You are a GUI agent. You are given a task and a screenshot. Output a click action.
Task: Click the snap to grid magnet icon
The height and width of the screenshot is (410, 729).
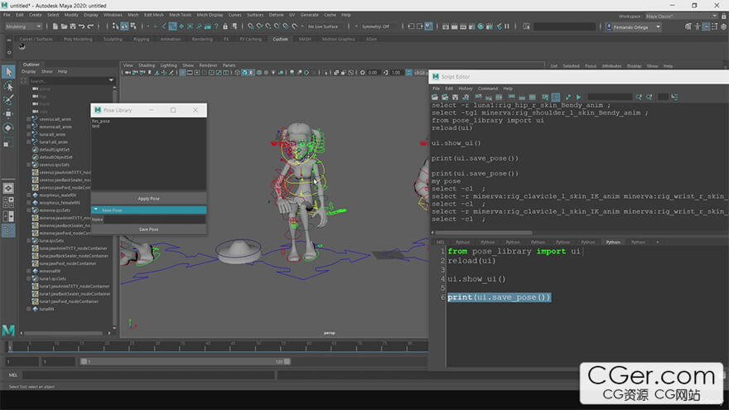tap(250, 27)
